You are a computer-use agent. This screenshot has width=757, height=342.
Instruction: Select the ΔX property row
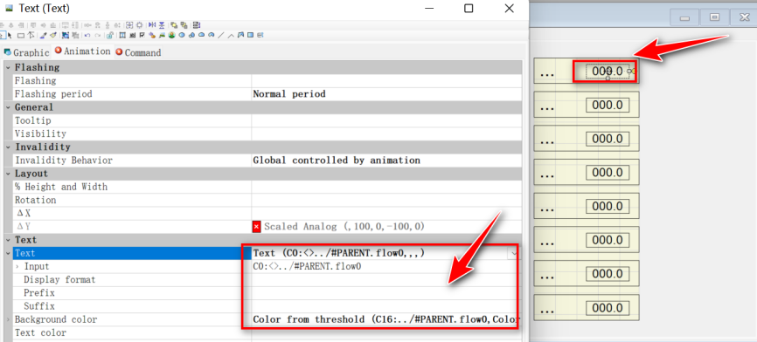point(132,213)
